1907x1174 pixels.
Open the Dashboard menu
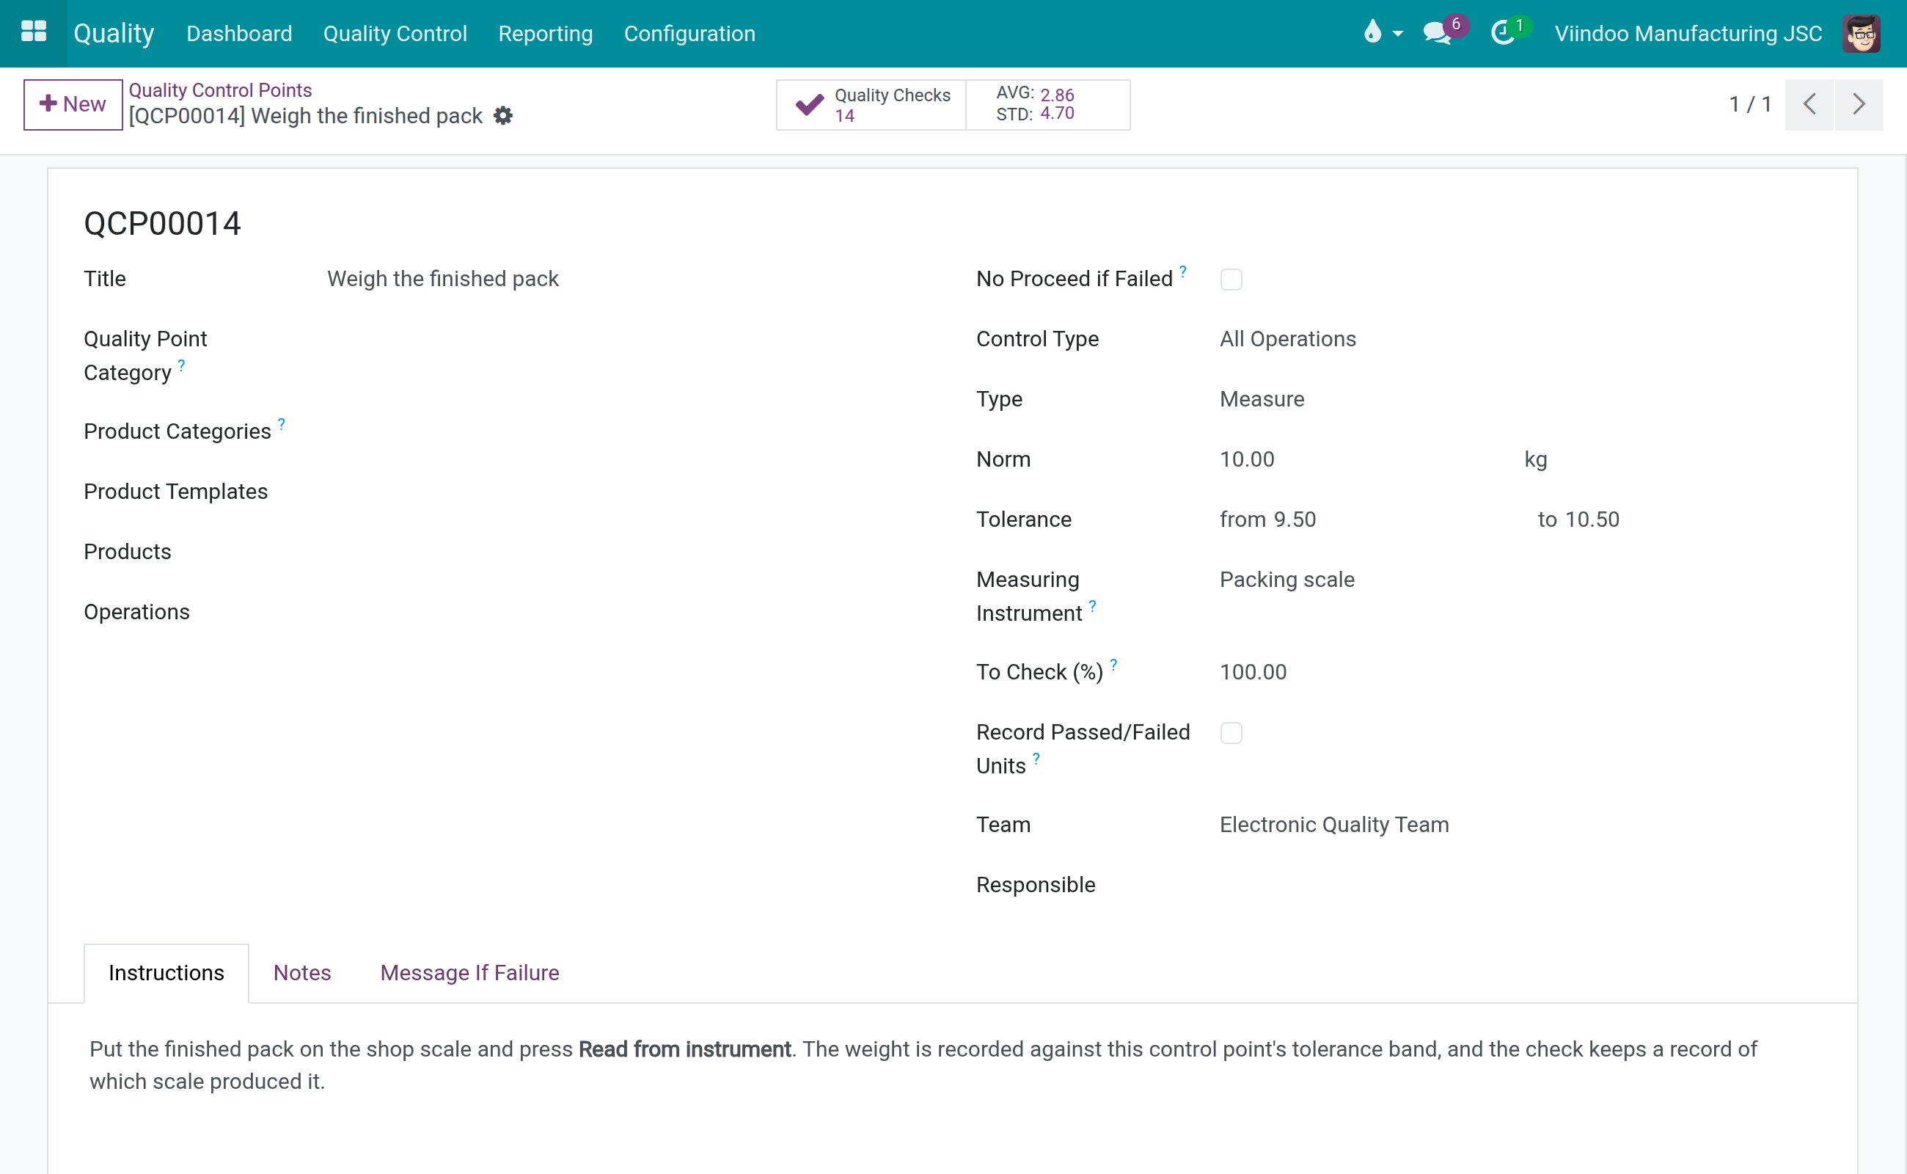point(239,34)
